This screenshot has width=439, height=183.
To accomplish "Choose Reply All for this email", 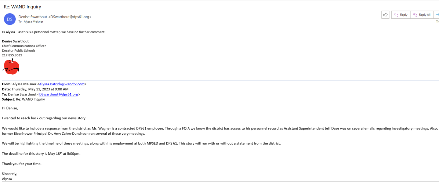I will 422,15.
